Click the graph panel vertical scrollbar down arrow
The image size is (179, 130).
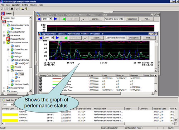click(x=156, y=70)
